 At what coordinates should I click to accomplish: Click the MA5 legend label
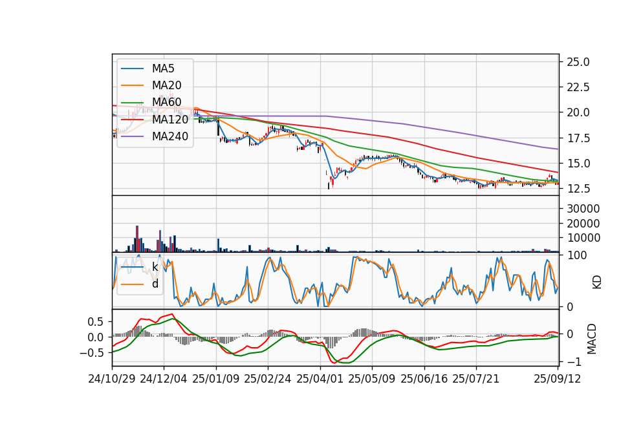[163, 69]
